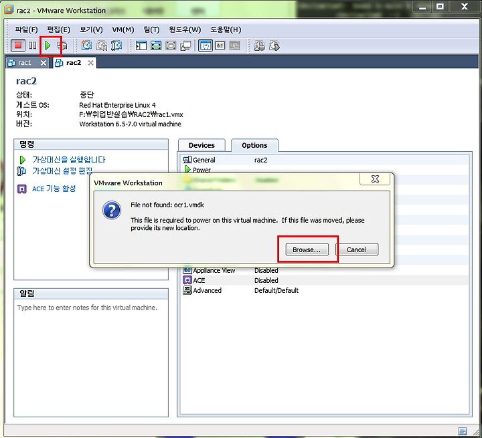Screen dimensions: 482x438
Task: Select the Power row in Options list
Action: pyautogui.click(x=324, y=169)
